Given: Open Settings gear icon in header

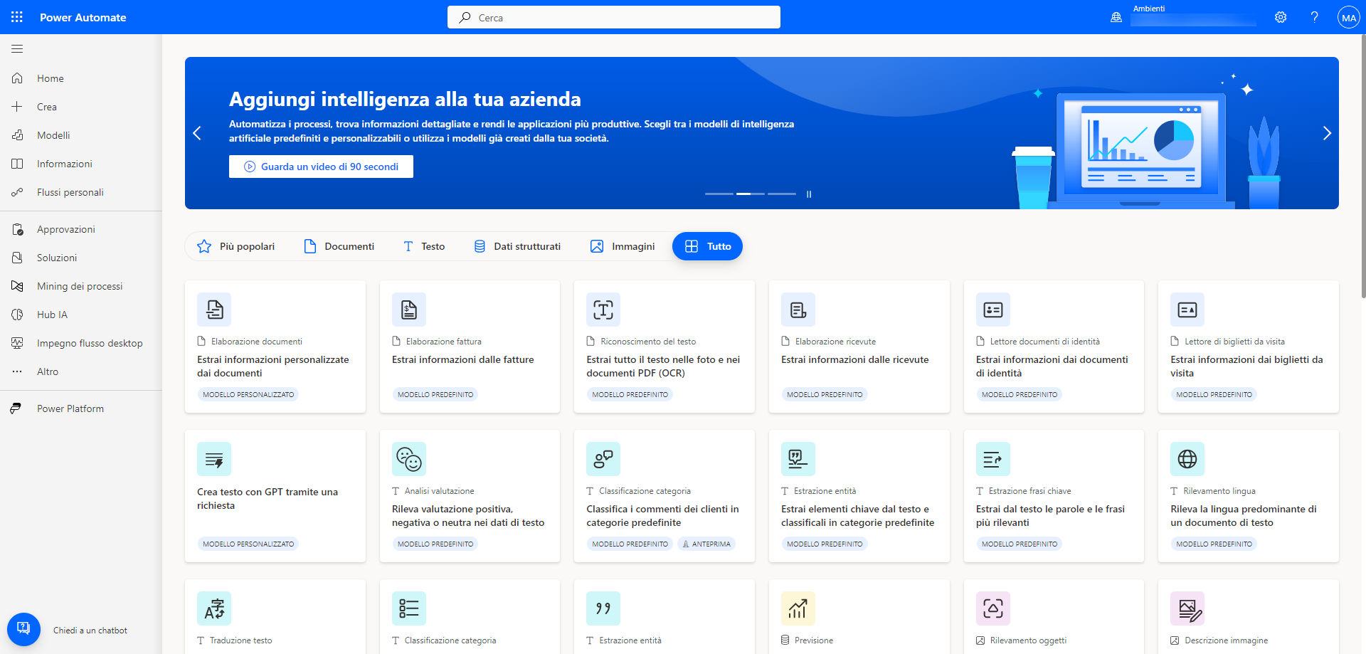Looking at the screenshot, I should point(1281,17).
